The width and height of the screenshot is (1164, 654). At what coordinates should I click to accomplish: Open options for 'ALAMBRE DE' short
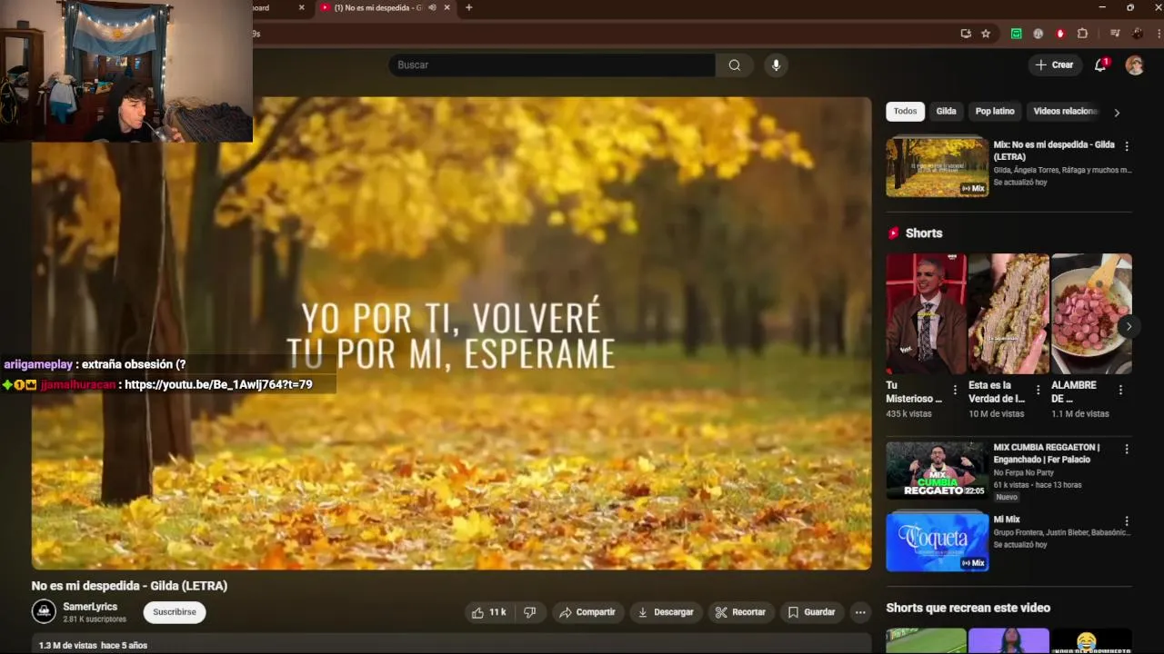(1120, 390)
